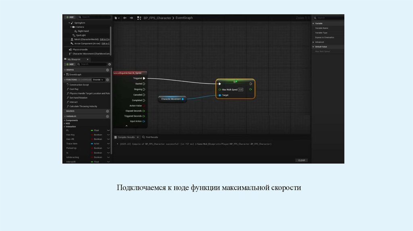Viewport: 413px width, 231px height.
Task: Navigate forward in graph history
Action: pyautogui.click(x=131, y=18)
